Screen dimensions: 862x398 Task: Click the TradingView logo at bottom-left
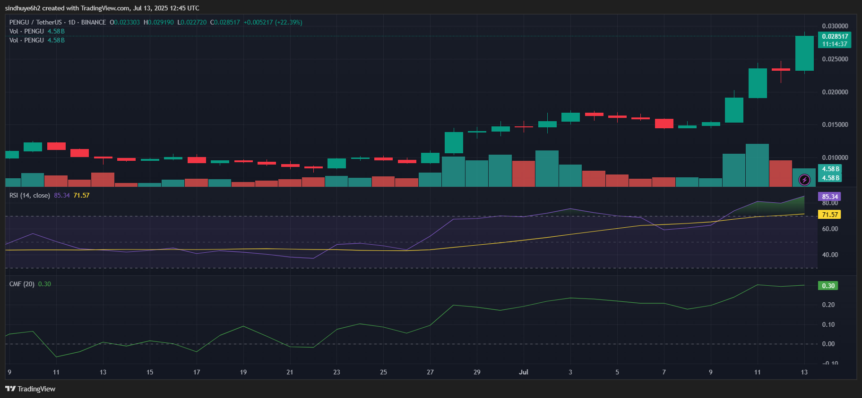[30, 389]
